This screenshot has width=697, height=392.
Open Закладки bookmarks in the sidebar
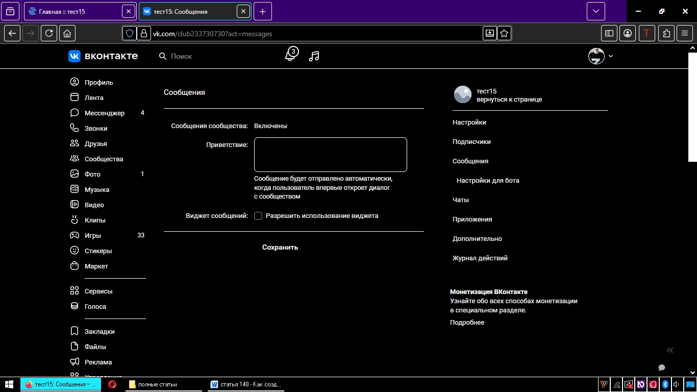coord(99,331)
